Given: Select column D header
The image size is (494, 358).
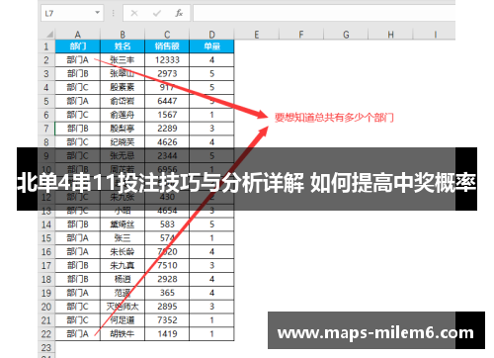Looking at the screenshot, I should pyautogui.click(x=211, y=35).
